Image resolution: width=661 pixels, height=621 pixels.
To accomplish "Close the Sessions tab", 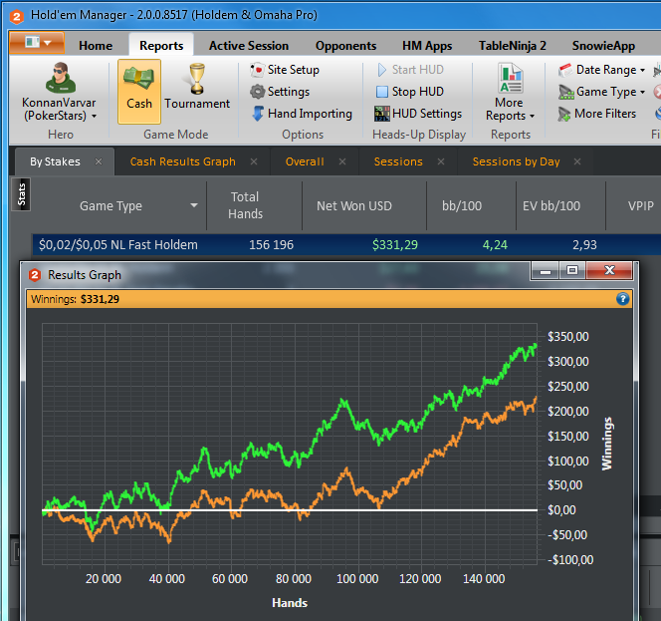I will (441, 161).
